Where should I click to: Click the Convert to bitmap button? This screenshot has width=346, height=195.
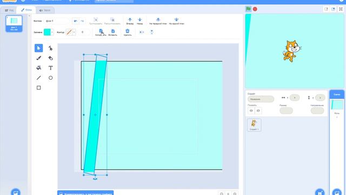tap(85, 193)
